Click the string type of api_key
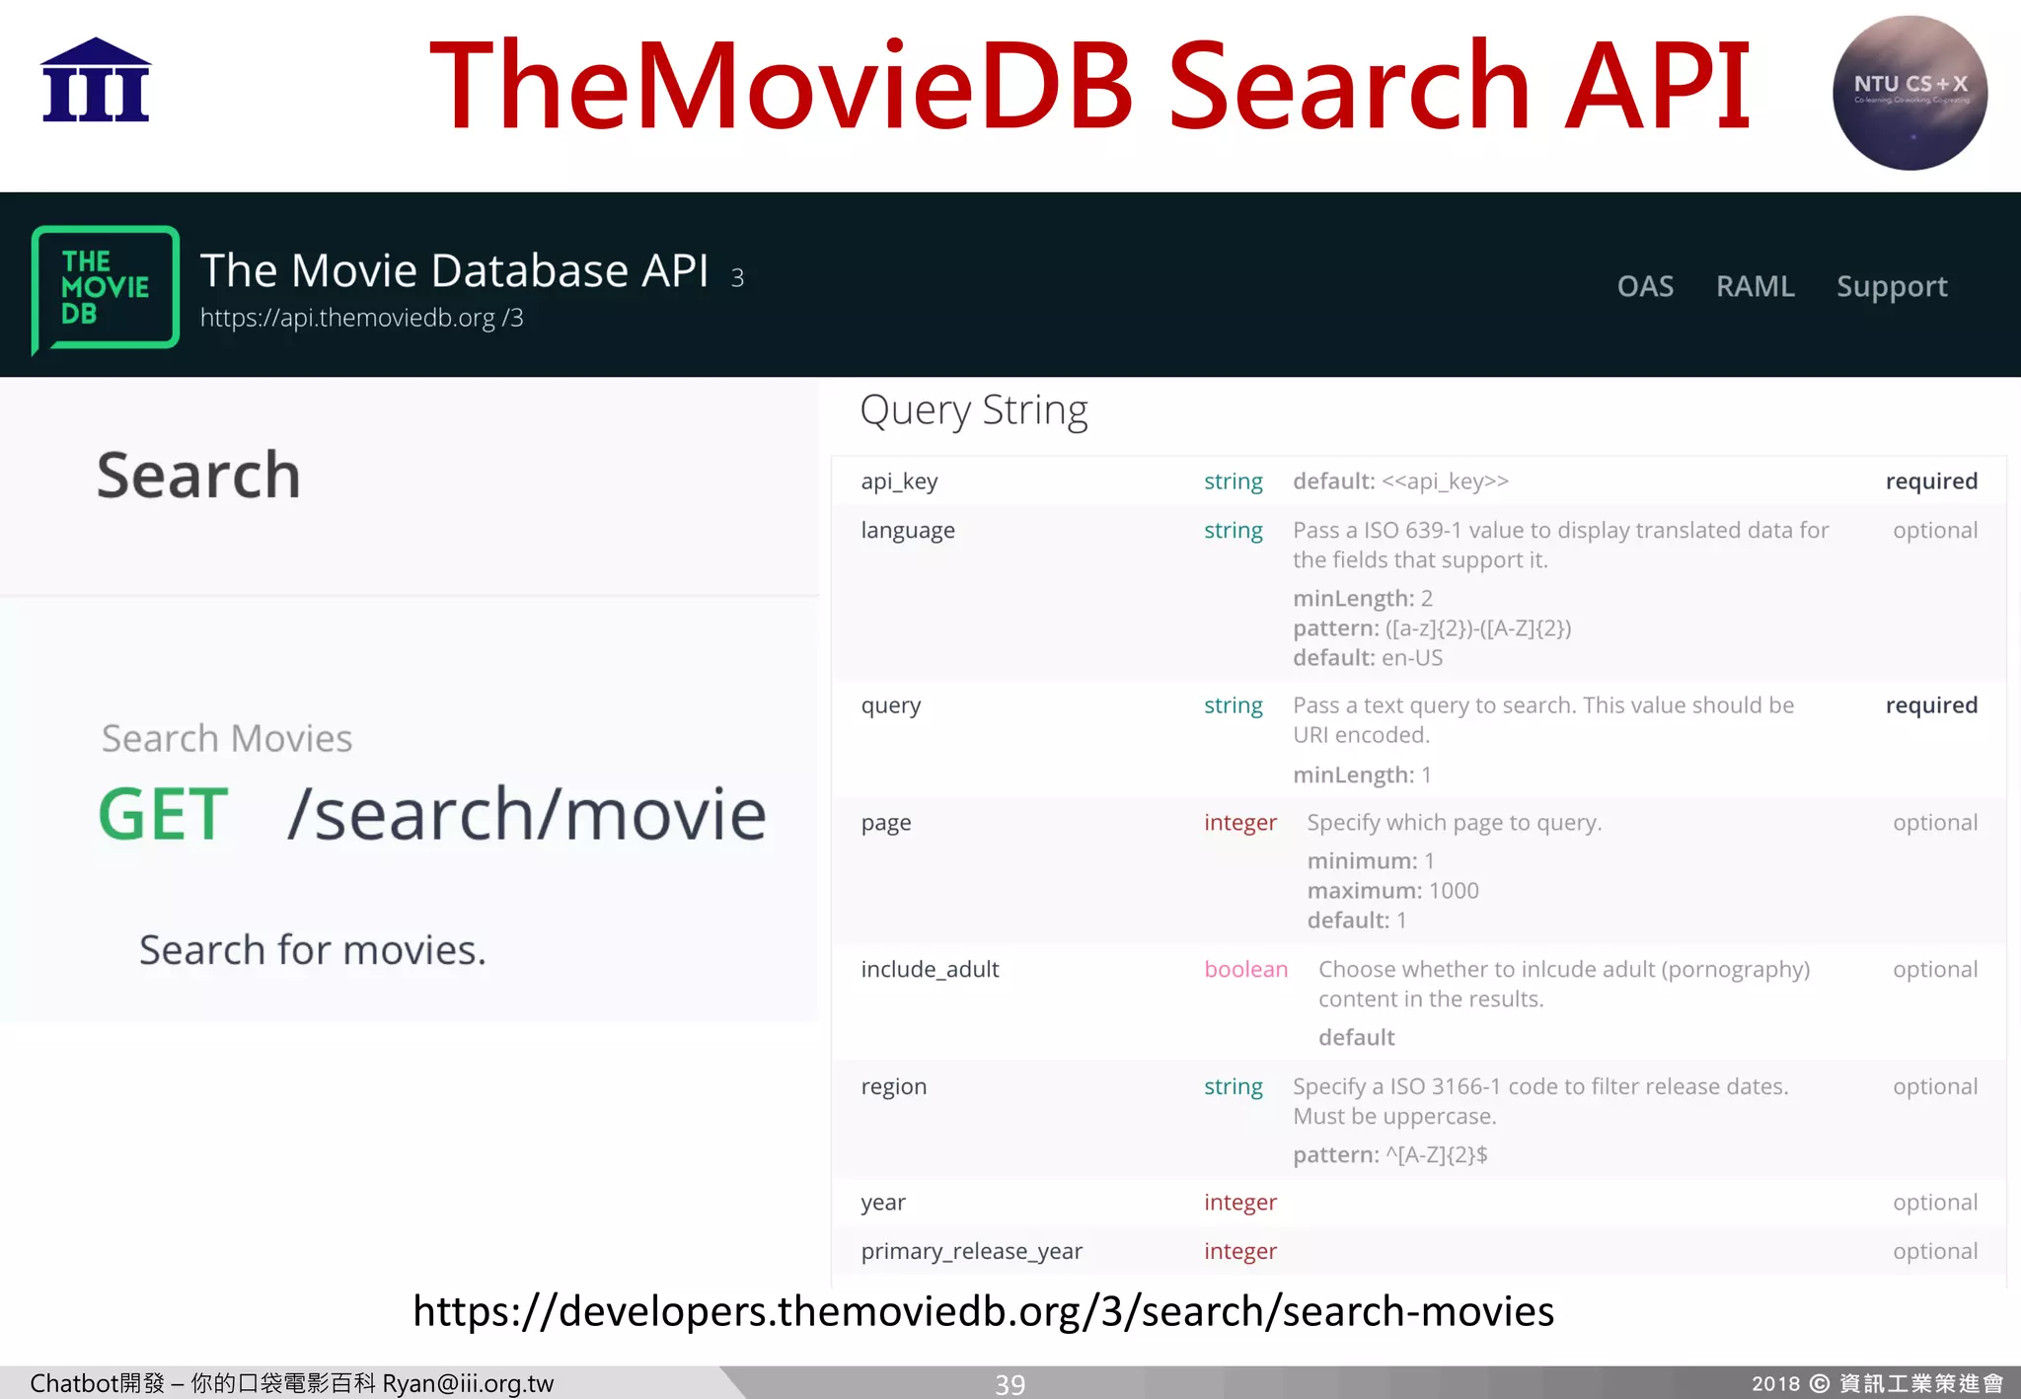The height and width of the screenshot is (1399, 2021). (x=1234, y=481)
